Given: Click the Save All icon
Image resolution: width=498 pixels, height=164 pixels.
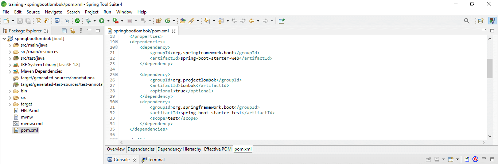Looking at the screenshot, I should point(28,21).
